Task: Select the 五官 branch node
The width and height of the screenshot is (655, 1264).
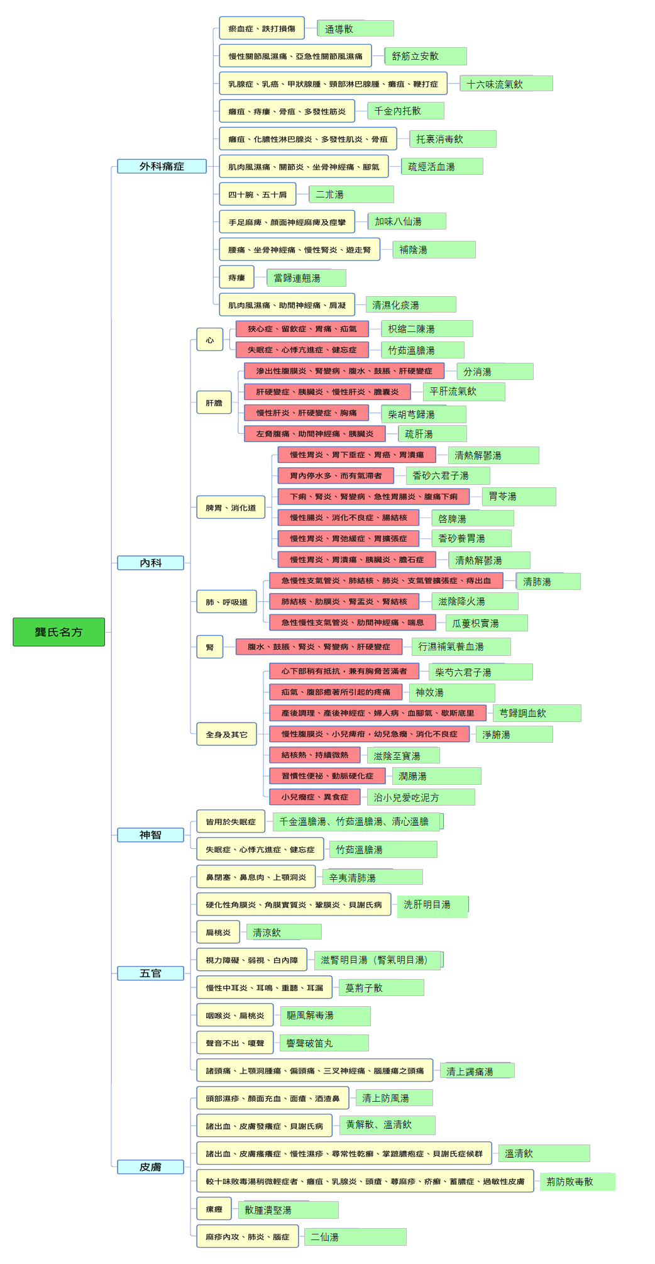Action: [x=150, y=973]
